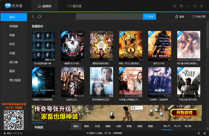Screen dimensions: 209x136
Task: Switch to the 视频库 video library tab
Action: click(x=45, y=6)
